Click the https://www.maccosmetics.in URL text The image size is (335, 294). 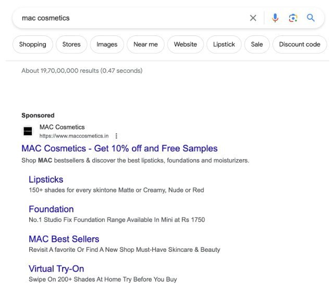pos(74,136)
